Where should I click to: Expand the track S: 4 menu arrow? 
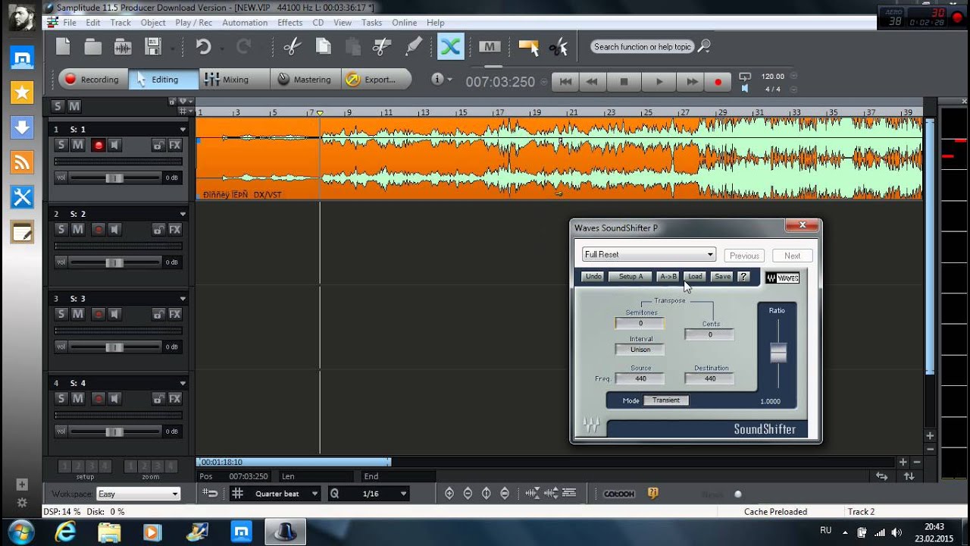pos(183,384)
